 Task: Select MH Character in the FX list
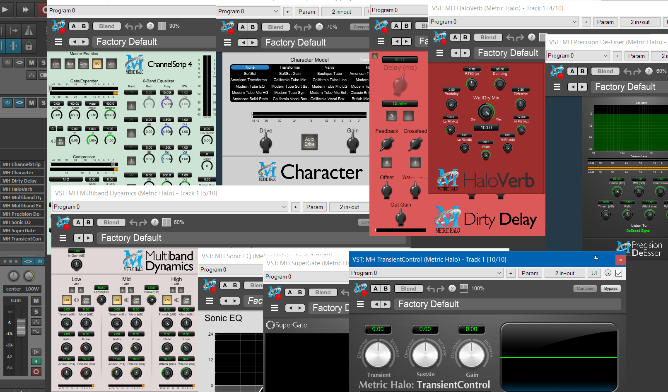pyautogui.click(x=22, y=173)
